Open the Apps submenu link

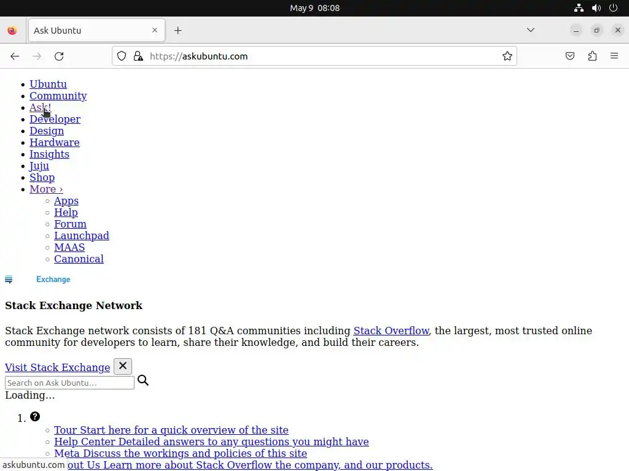tap(66, 201)
